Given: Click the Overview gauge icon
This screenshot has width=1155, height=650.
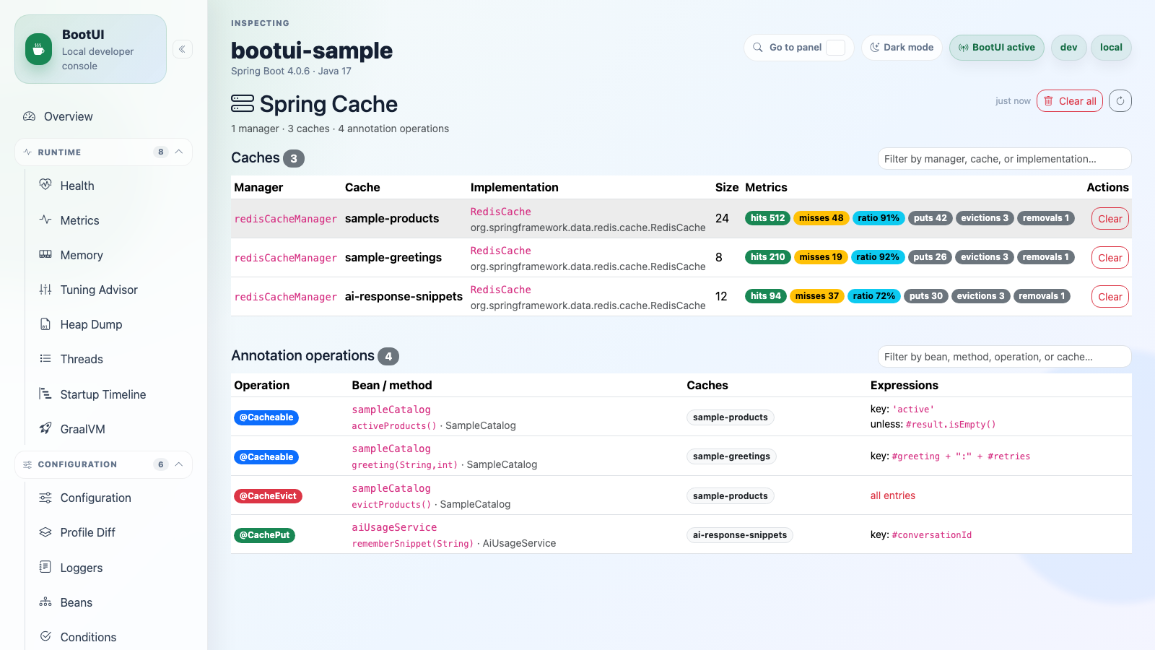Looking at the screenshot, I should (30, 116).
